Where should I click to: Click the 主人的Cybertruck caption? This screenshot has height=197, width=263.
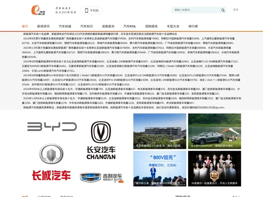pyautogui.click(x=214, y=146)
